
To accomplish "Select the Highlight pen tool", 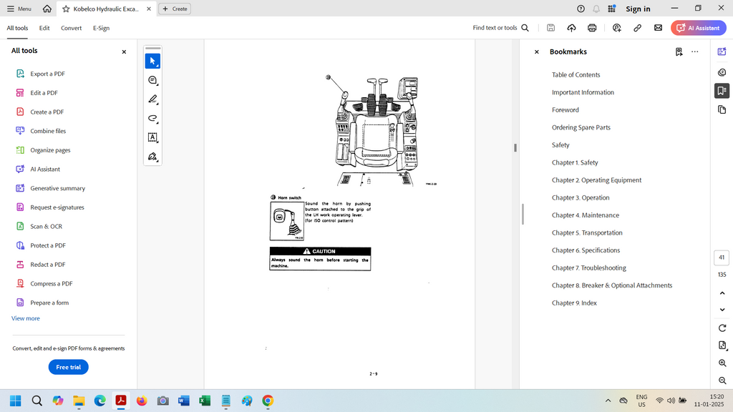I will [x=152, y=99].
